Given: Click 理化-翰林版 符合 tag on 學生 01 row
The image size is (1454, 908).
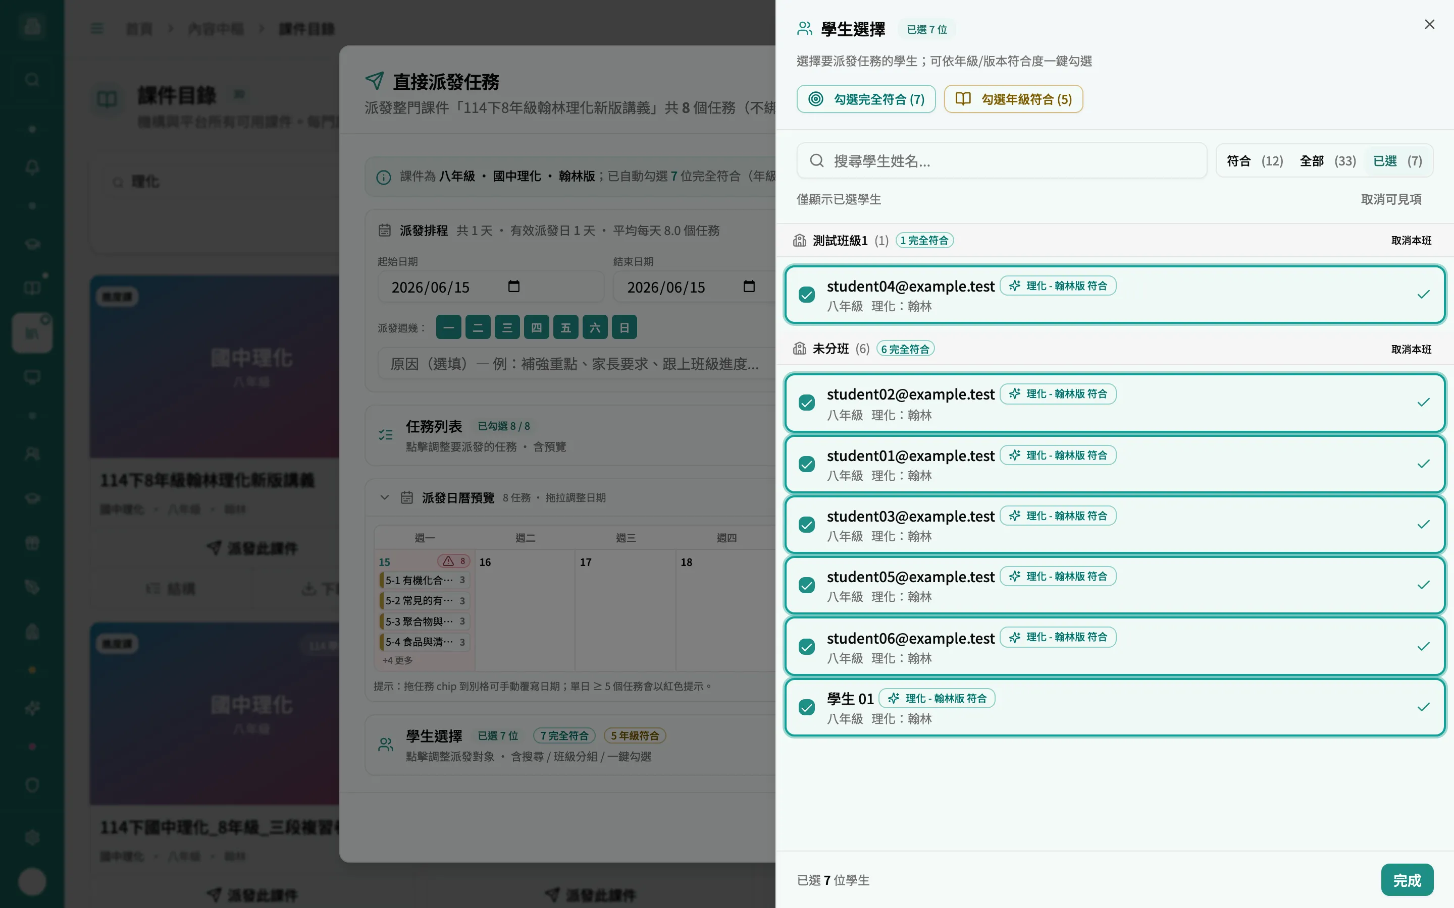Looking at the screenshot, I should pos(937,699).
